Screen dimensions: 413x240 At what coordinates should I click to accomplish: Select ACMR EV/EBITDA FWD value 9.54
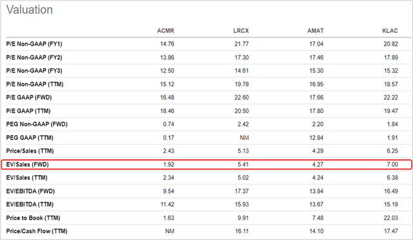coord(168,191)
